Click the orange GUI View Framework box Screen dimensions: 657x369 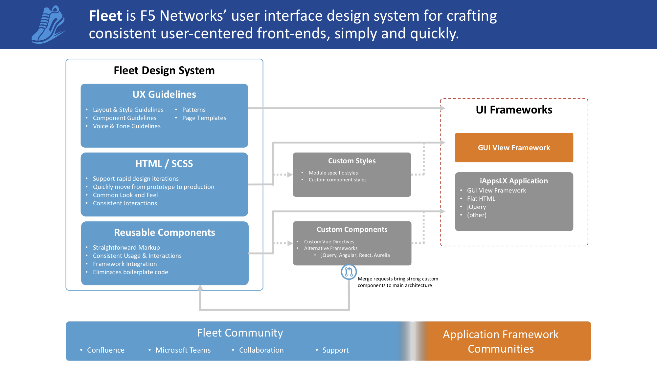coord(514,148)
